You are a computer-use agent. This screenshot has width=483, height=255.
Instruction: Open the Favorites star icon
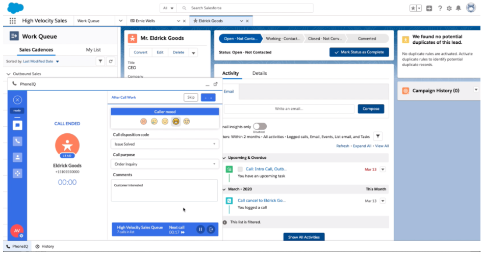click(413, 8)
